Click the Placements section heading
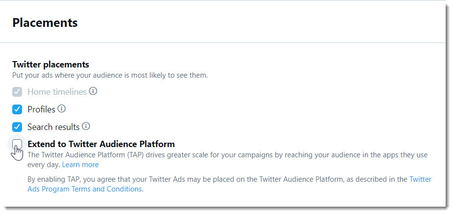The image size is (453, 214). [x=45, y=22]
